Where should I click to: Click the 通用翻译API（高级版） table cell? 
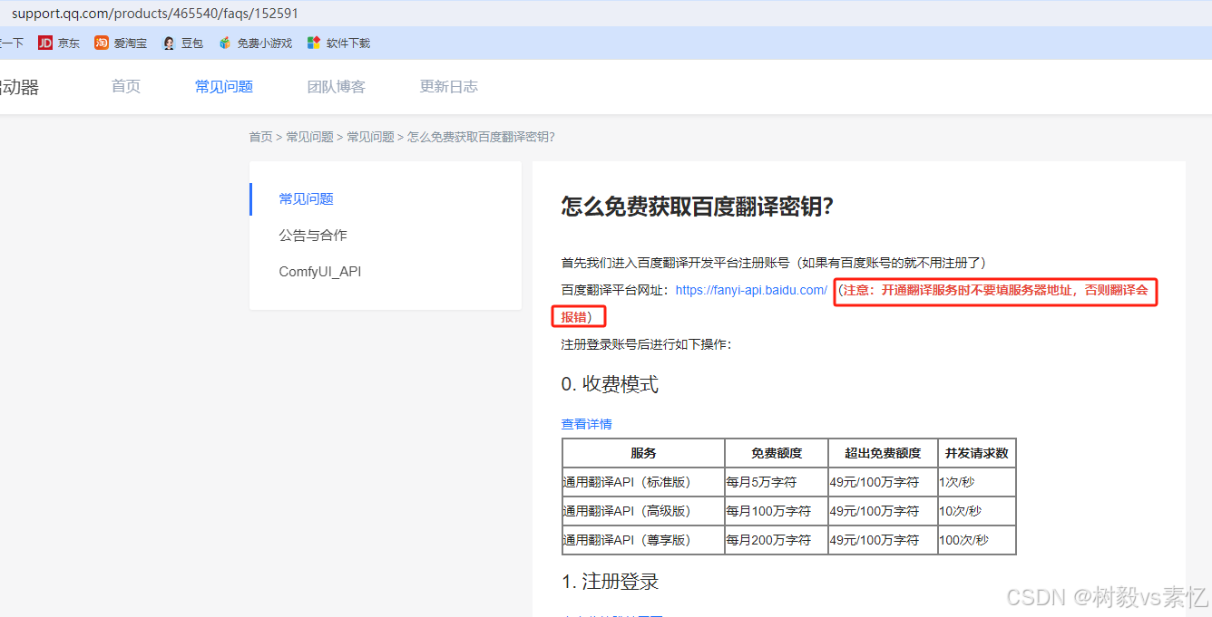[643, 511]
